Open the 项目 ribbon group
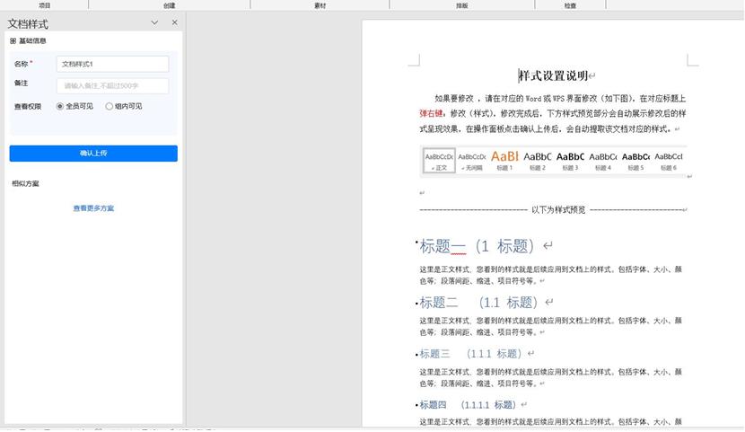This screenshot has height=432, width=745. 44,5
